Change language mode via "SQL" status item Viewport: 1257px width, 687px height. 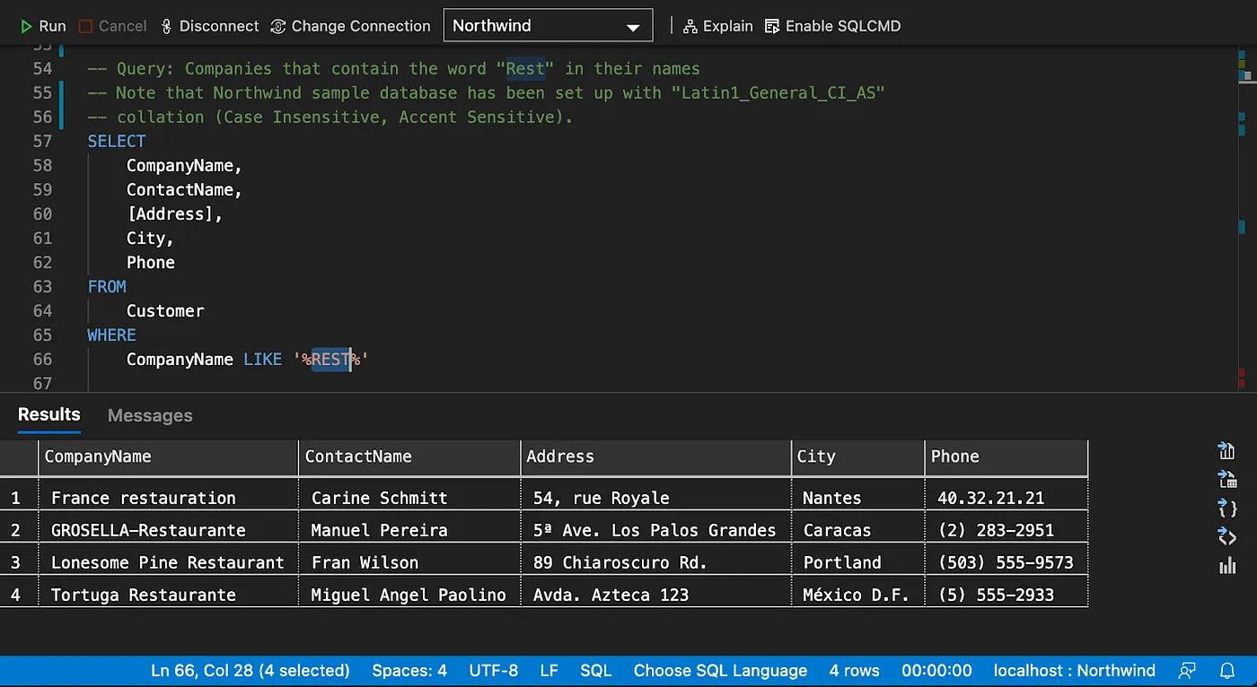[x=596, y=671]
